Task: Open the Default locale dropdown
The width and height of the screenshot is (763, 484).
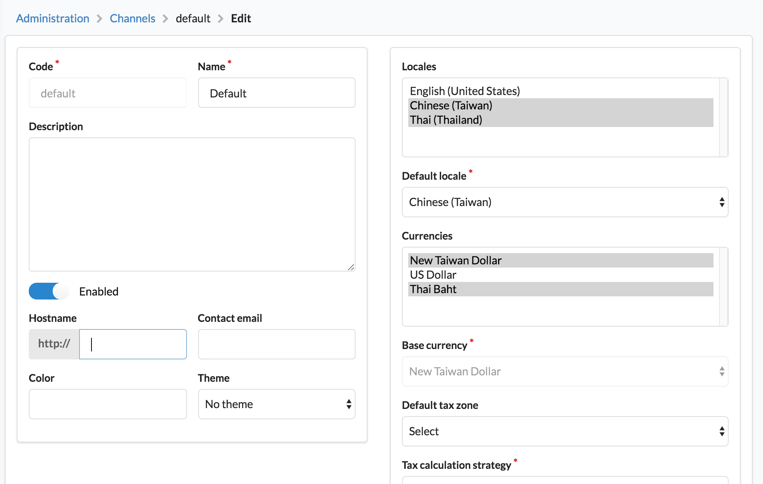Action: coord(564,202)
